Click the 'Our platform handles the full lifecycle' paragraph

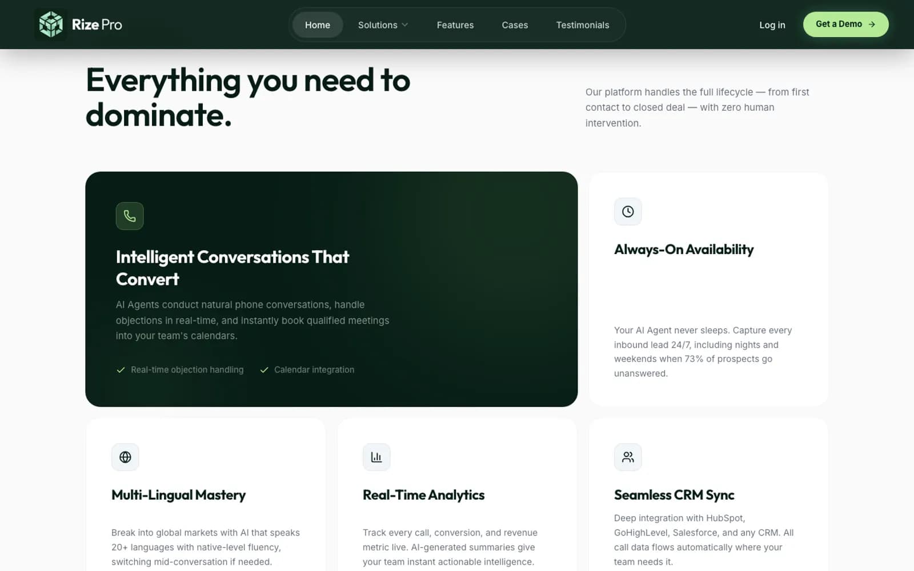pyautogui.click(x=697, y=107)
